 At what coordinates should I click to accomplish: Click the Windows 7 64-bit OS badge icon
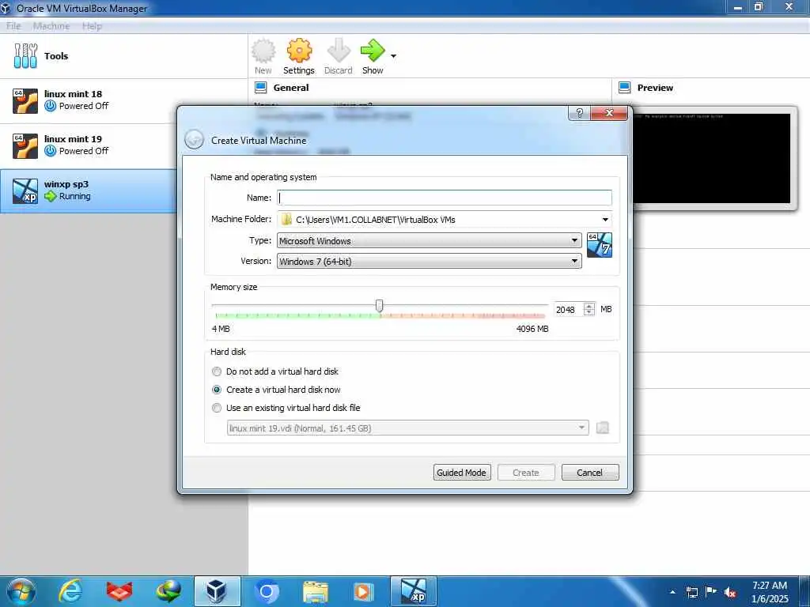[600, 245]
